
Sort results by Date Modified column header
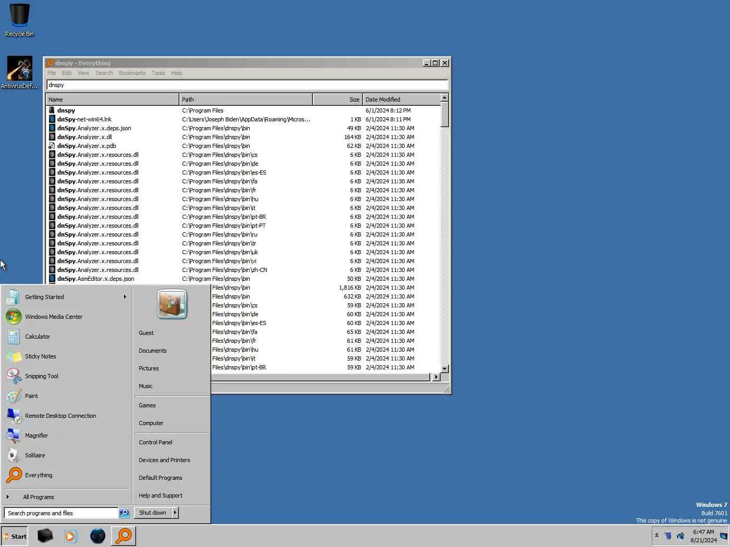pos(401,100)
